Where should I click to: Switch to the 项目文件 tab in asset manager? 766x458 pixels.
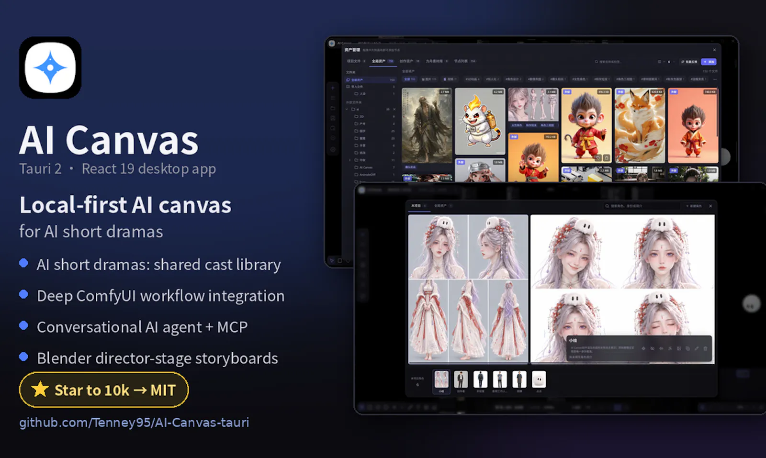pyautogui.click(x=356, y=61)
